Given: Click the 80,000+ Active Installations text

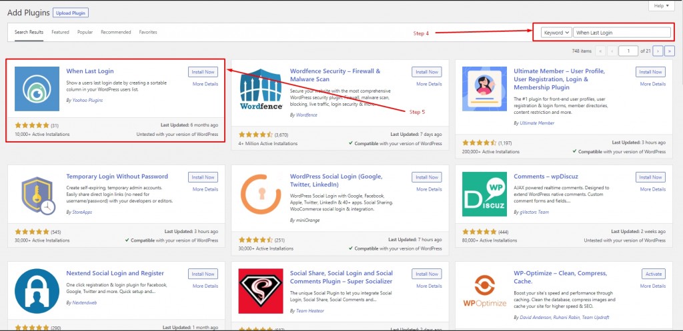Looking at the screenshot, I should tap(490, 240).
